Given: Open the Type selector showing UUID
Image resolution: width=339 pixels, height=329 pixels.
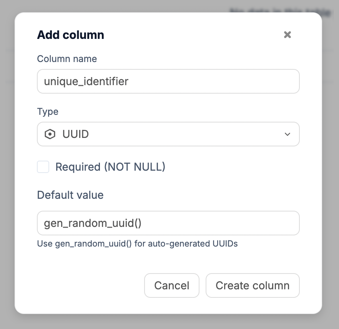Looking at the screenshot, I should click(x=168, y=134).
